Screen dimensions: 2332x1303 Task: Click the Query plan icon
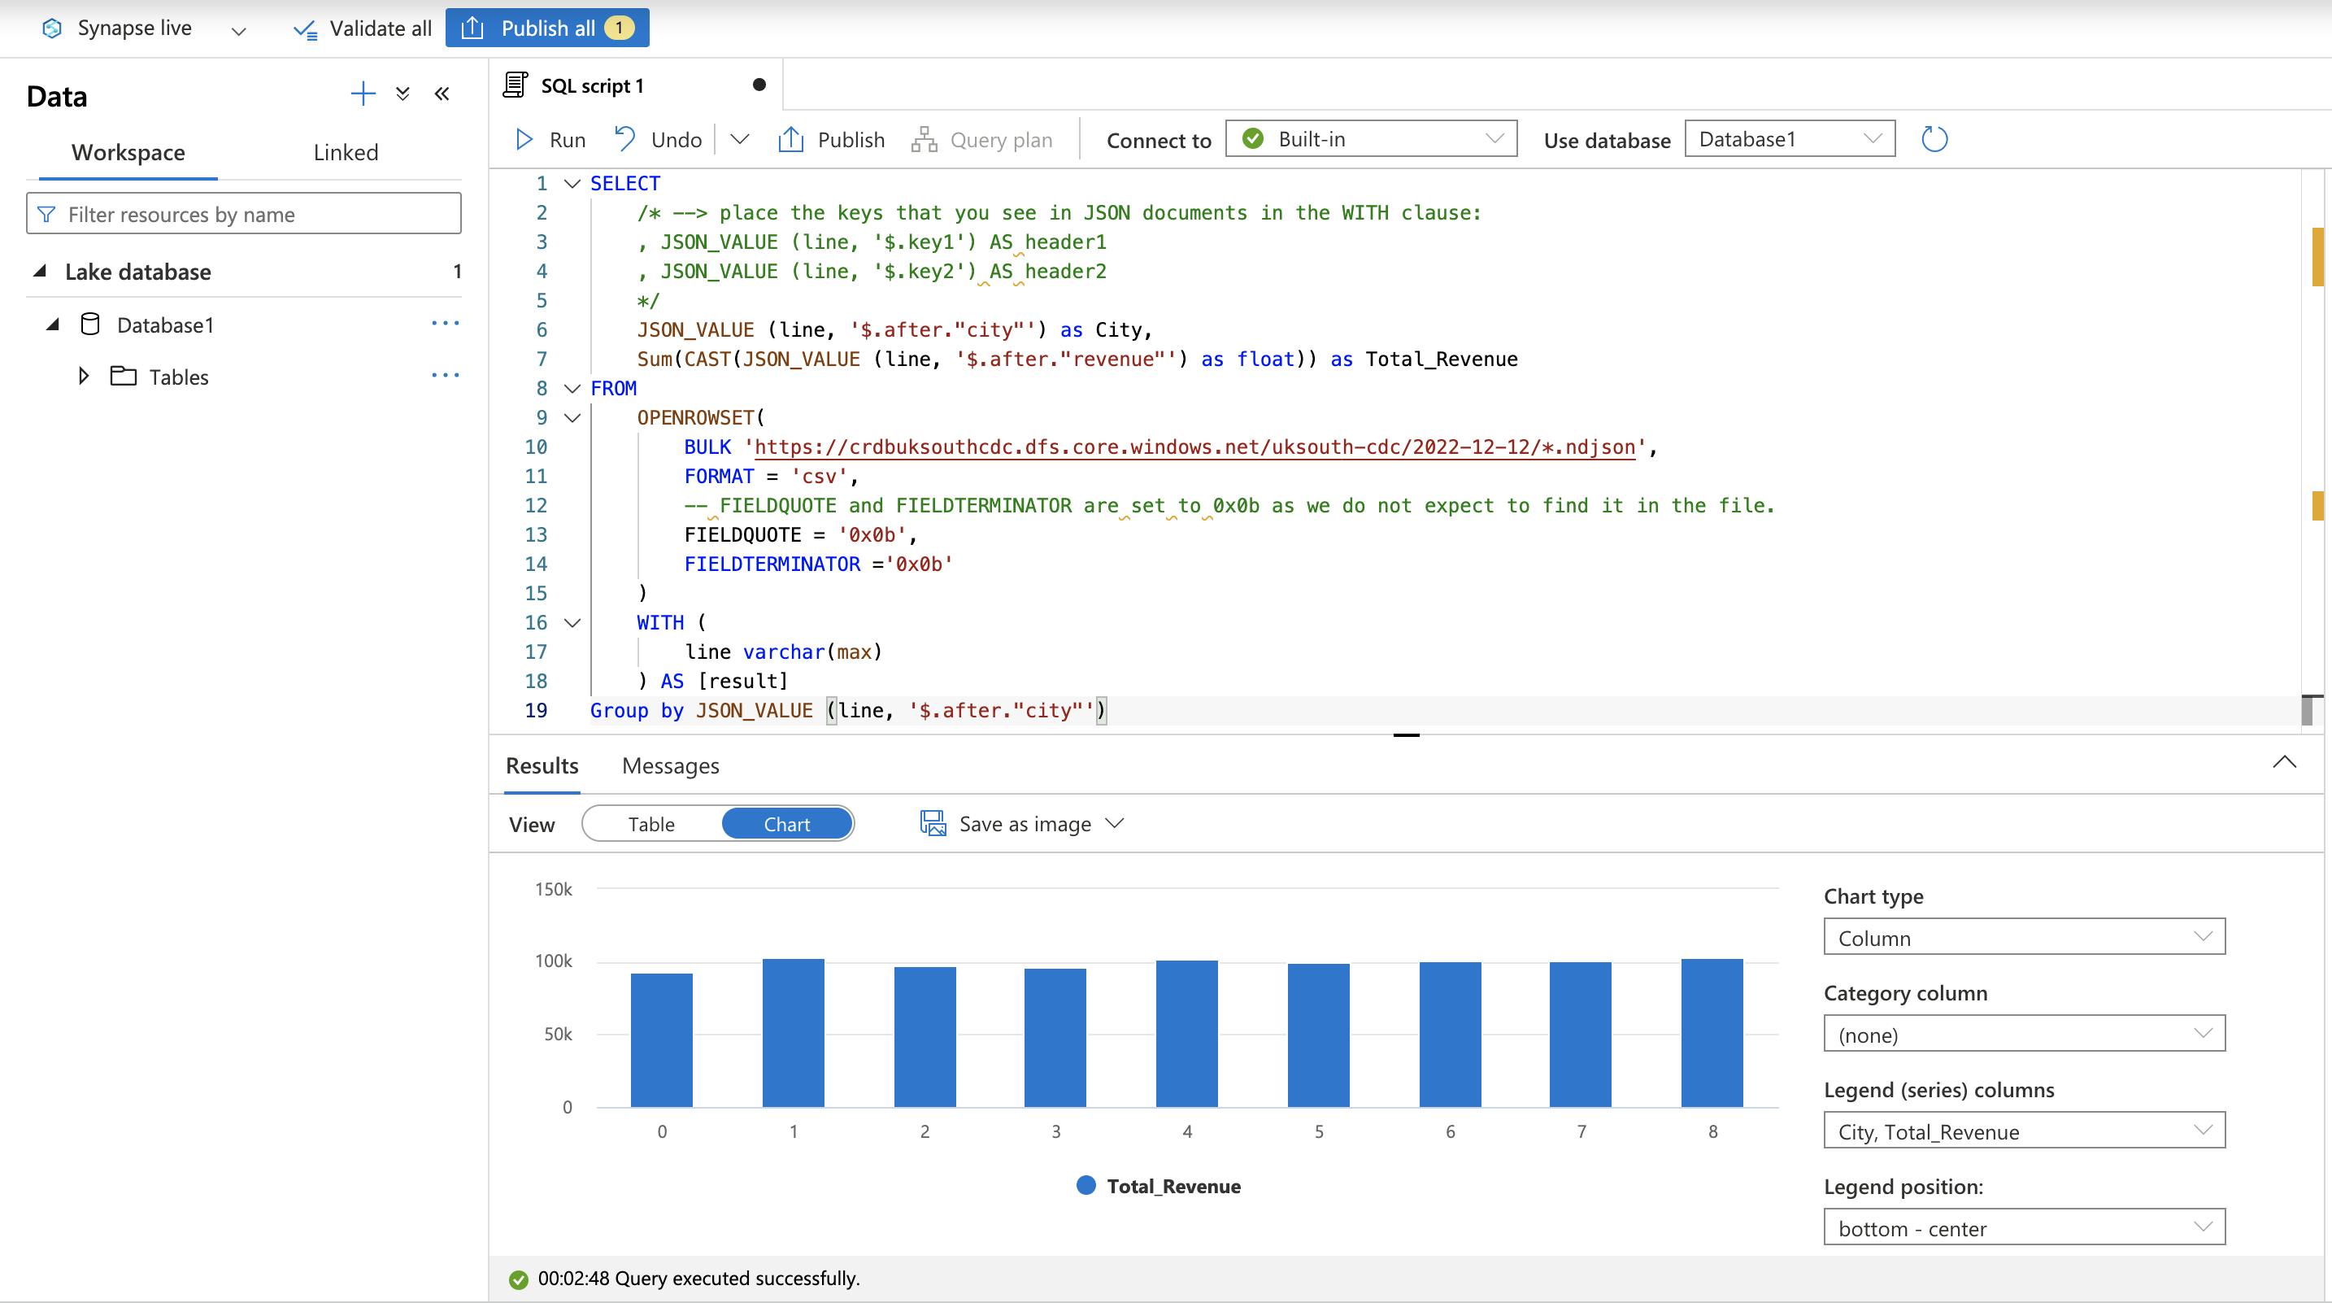(x=924, y=139)
